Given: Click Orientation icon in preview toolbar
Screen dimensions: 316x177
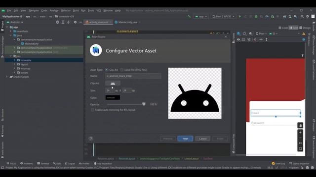Looking at the screenshot, I should click(244, 33).
